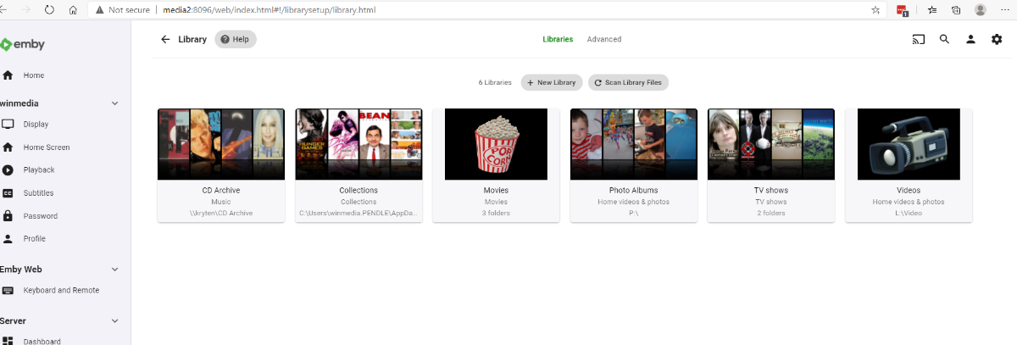The height and width of the screenshot is (345, 1017).
Task: Open Keyboard and Remote settings
Action: pos(65,291)
